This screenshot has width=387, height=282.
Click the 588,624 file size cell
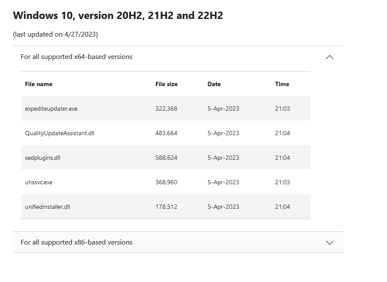click(166, 158)
